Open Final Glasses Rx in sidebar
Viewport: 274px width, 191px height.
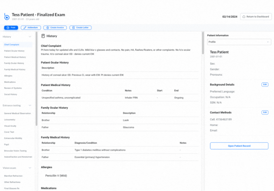[x=12, y=188]
